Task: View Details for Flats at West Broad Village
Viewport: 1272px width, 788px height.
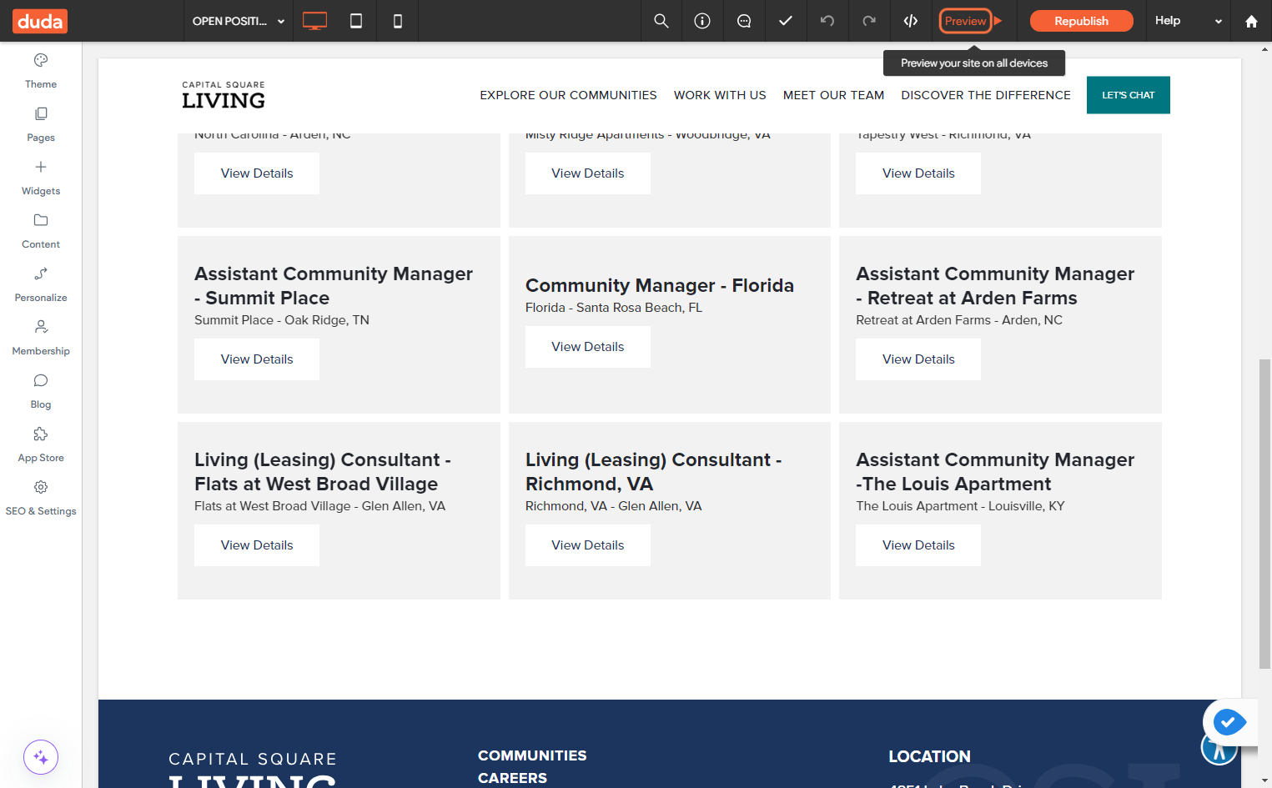Action: 257,545
